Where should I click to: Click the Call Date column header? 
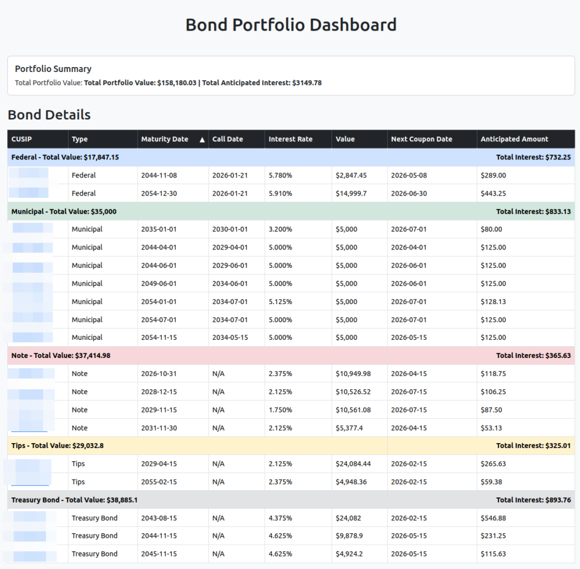pyautogui.click(x=228, y=139)
